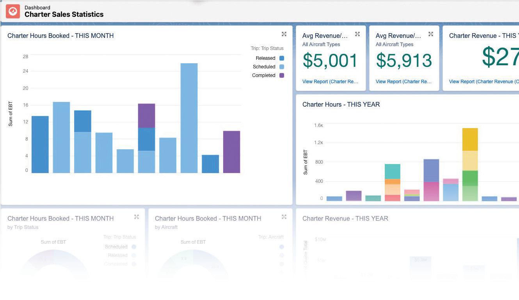Image resolution: width=519 pixels, height=300 pixels.
Task: Select the standalone purple Completed bar
Action: click(231, 152)
